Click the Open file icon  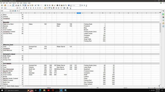point(5,5)
